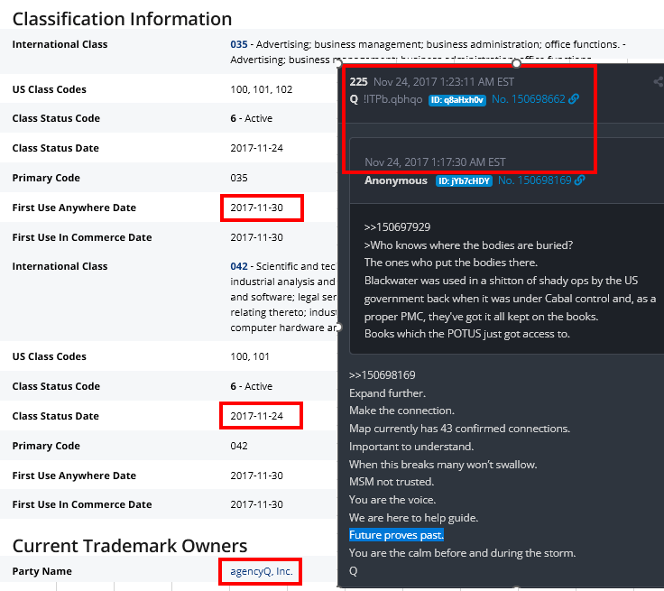
Task: Click the chain icon beside No. 150698662
Action: (x=574, y=99)
